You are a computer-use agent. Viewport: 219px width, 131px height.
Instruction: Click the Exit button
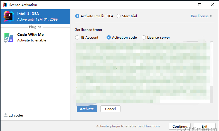pyautogui.click(x=205, y=126)
